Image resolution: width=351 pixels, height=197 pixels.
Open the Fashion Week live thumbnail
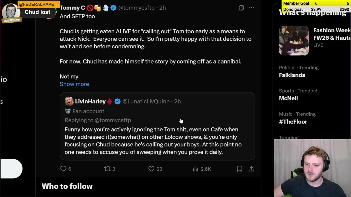pyautogui.click(x=294, y=40)
